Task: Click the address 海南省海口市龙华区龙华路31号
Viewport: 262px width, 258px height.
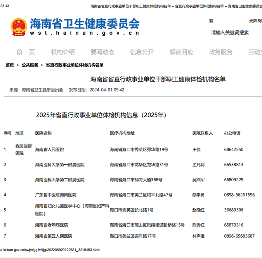Action: click(139, 165)
